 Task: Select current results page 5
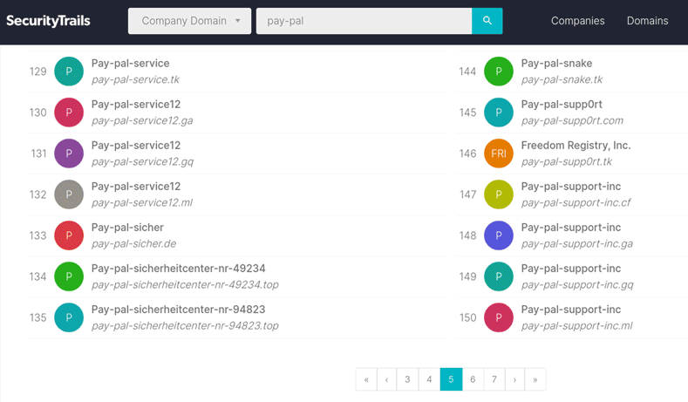451,379
